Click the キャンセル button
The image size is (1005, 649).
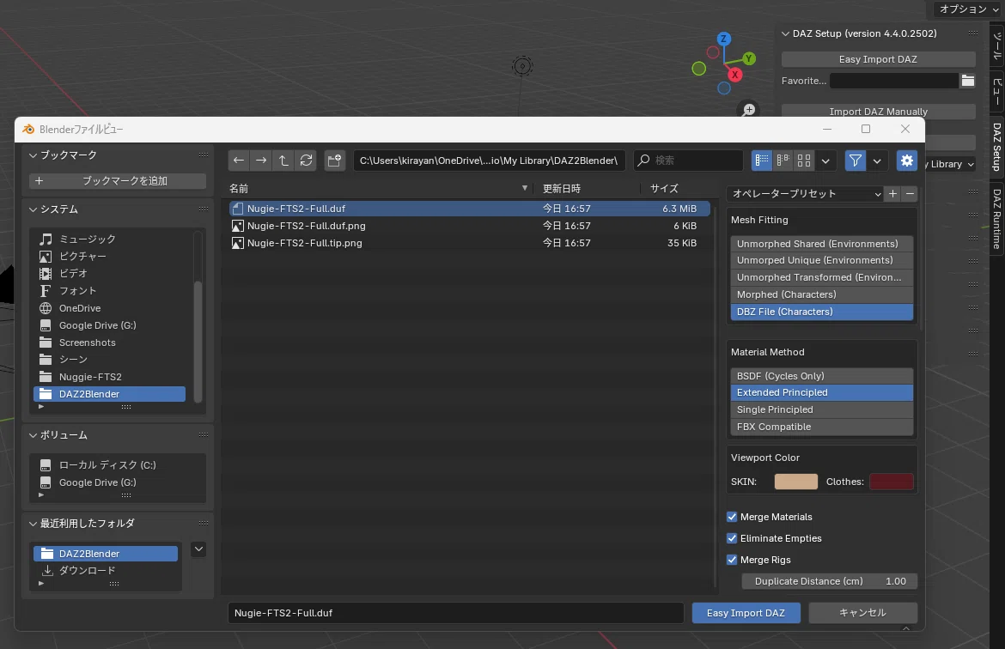[x=862, y=613]
